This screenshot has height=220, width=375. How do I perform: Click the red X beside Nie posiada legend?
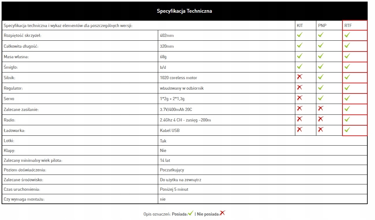222,213
